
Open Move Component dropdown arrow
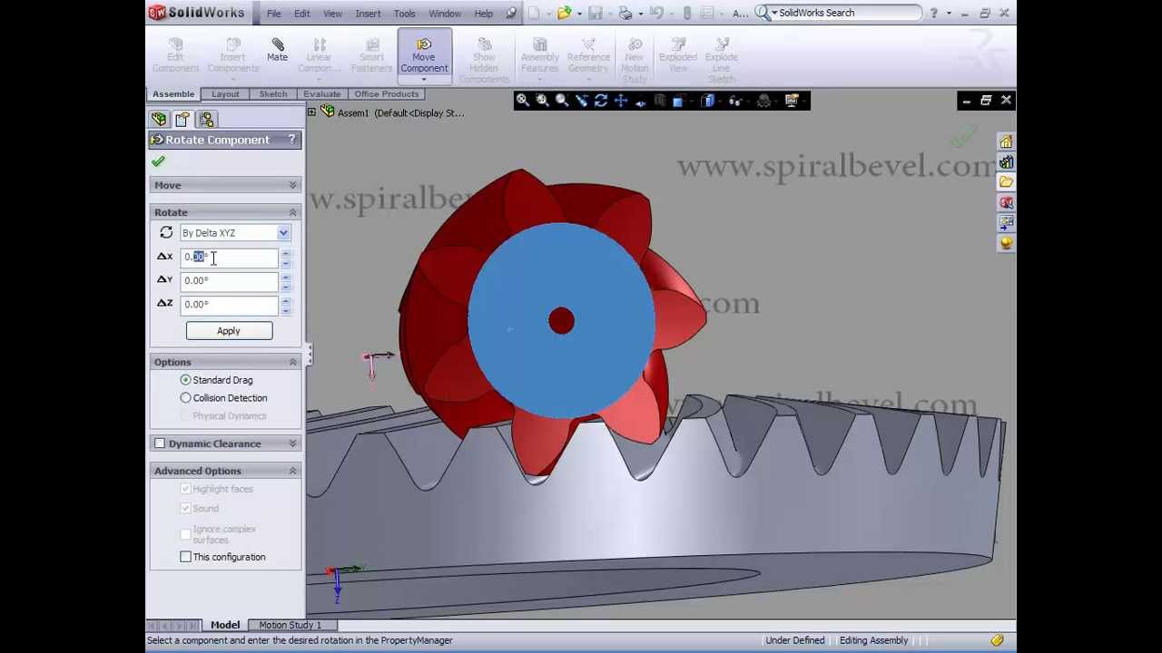coord(424,79)
